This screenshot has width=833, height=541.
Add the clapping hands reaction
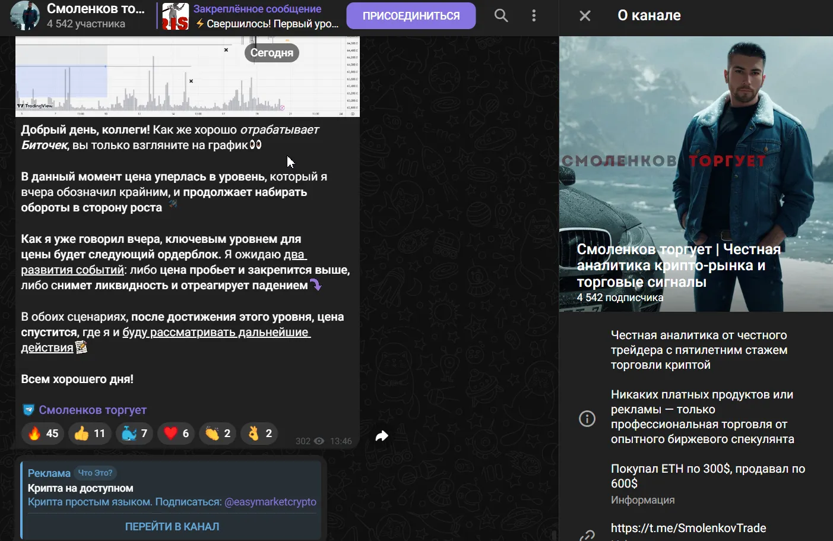coord(218,434)
